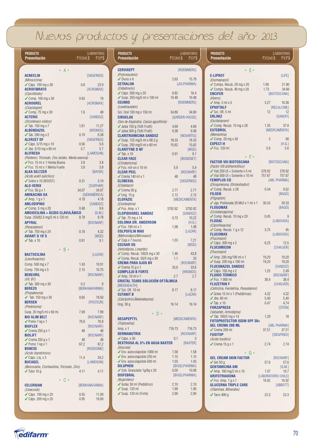The width and height of the screenshot is (313, 444).
Task: Open the ACNECLIN product entry
Action: coord(32,76)
